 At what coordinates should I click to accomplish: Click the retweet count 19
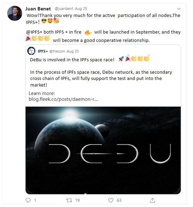77,200
